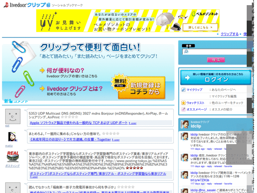
Task: Click 117 days ago timestamp link
Action: point(198,184)
